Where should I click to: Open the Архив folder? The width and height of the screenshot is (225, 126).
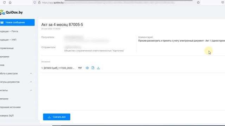point(2,65)
